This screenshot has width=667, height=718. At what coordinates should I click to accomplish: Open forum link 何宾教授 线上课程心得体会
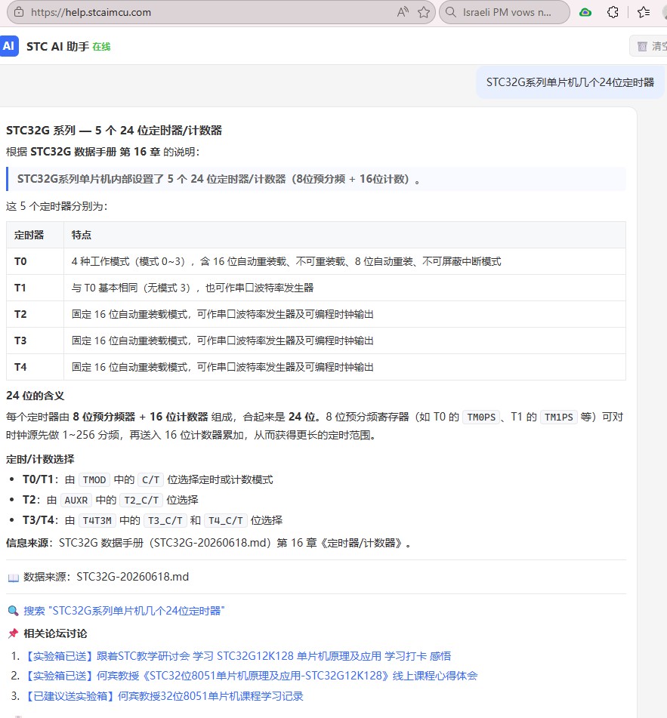click(250, 676)
